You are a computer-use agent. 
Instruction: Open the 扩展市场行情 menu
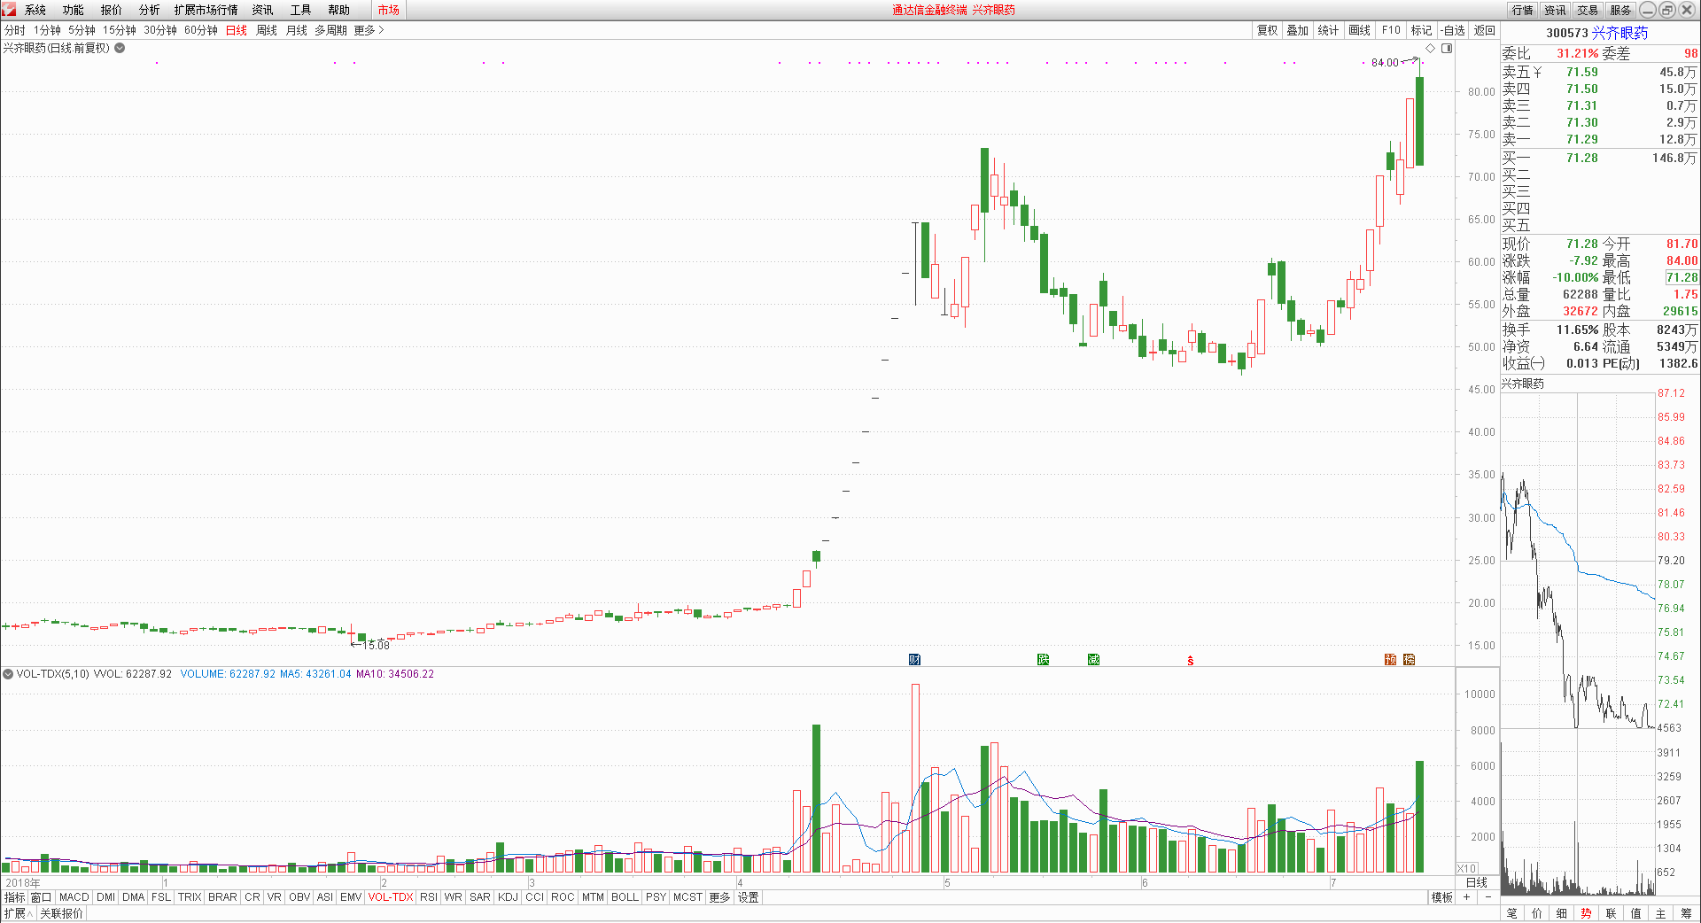click(206, 10)
